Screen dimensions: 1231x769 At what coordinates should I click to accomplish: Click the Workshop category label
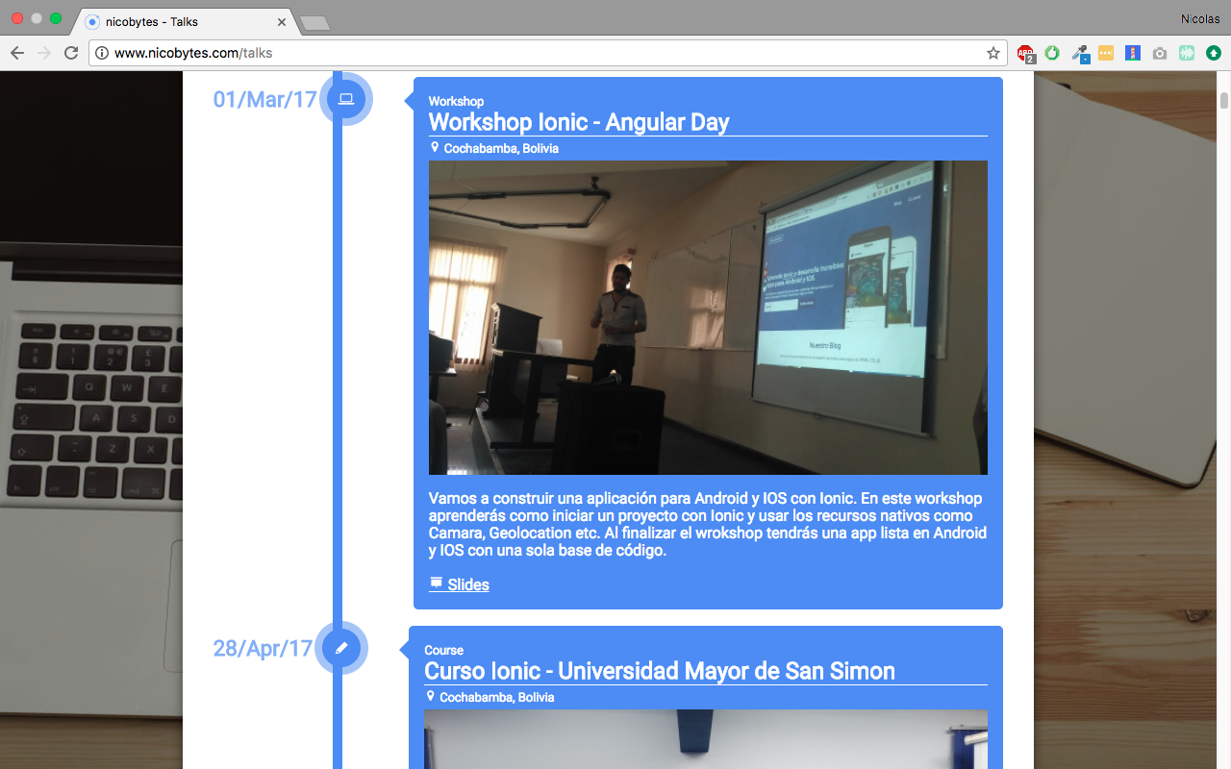(456, 101)
